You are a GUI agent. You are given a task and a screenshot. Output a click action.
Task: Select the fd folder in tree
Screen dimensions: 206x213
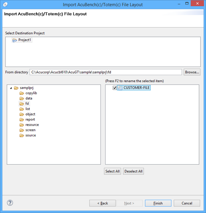click(27, 103)
